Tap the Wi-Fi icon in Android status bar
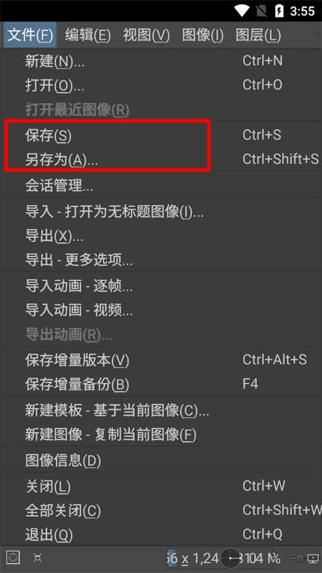The width and height of the screenshot is (322, 573). point(242,11)
